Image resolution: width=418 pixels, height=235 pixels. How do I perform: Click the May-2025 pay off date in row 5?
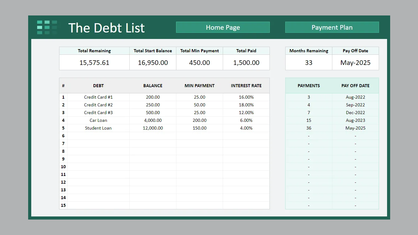click(x=356, y=128)
